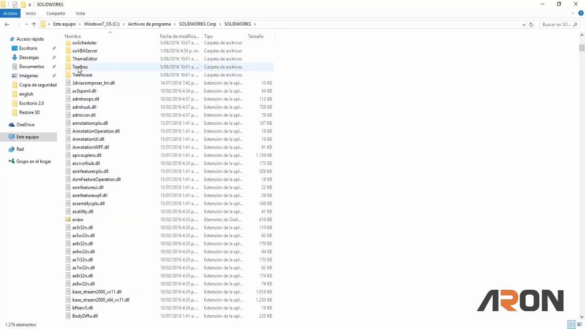Select Este equipo in navigation pane

(27, 137)
